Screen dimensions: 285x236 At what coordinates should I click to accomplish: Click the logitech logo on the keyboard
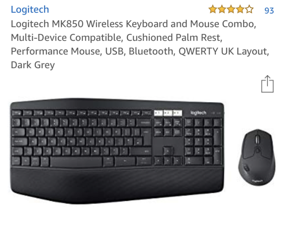click(198, 113)
